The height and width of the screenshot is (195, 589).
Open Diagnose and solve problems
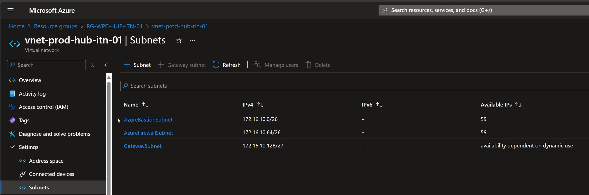(54, 134)
